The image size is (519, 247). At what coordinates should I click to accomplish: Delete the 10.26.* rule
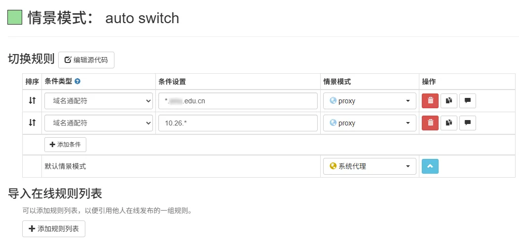coord(430,123)
